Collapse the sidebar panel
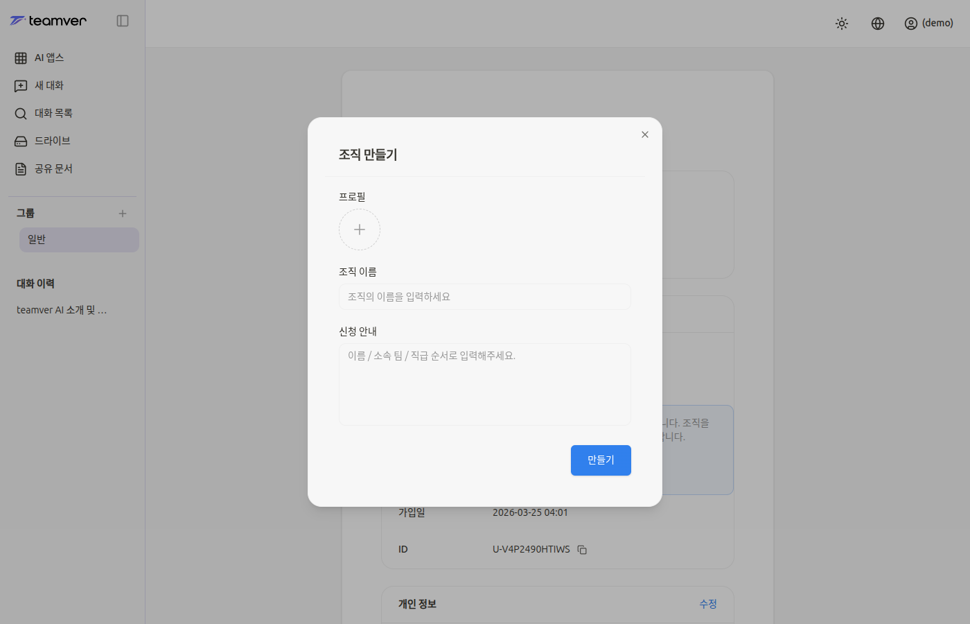The height and width of the screenshot is (624, 970). [x=123, y=21]
